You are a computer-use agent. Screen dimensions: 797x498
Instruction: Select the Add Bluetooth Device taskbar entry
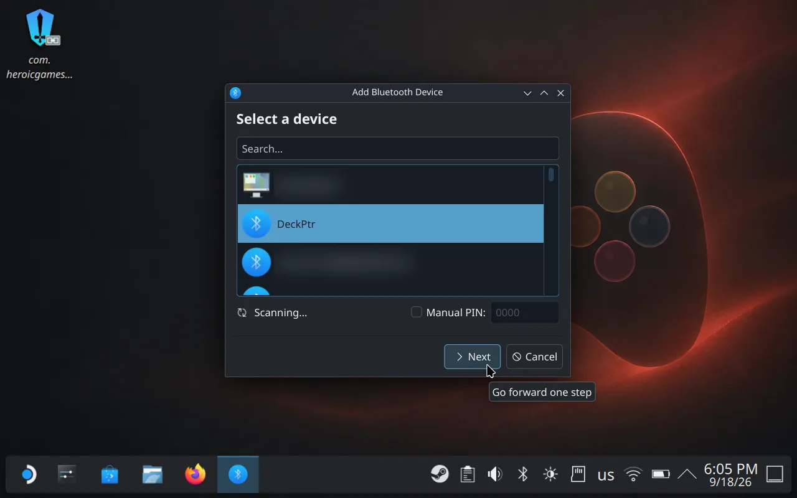238,475
